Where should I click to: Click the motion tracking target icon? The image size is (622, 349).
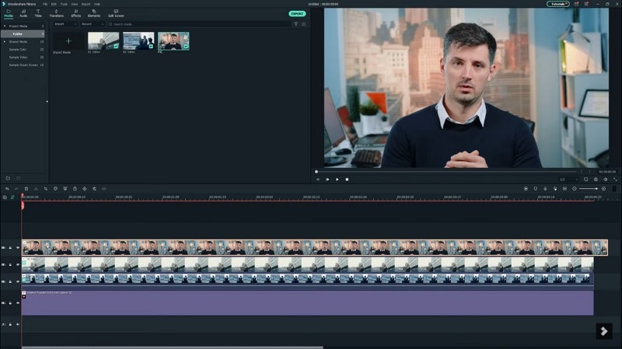(85, 189)
